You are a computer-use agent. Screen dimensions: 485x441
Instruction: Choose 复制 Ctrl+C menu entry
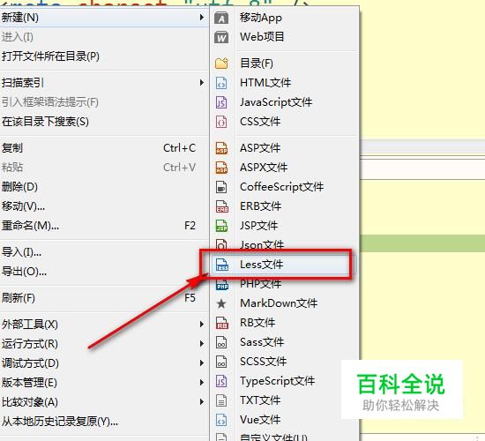[x=104, y=148]
